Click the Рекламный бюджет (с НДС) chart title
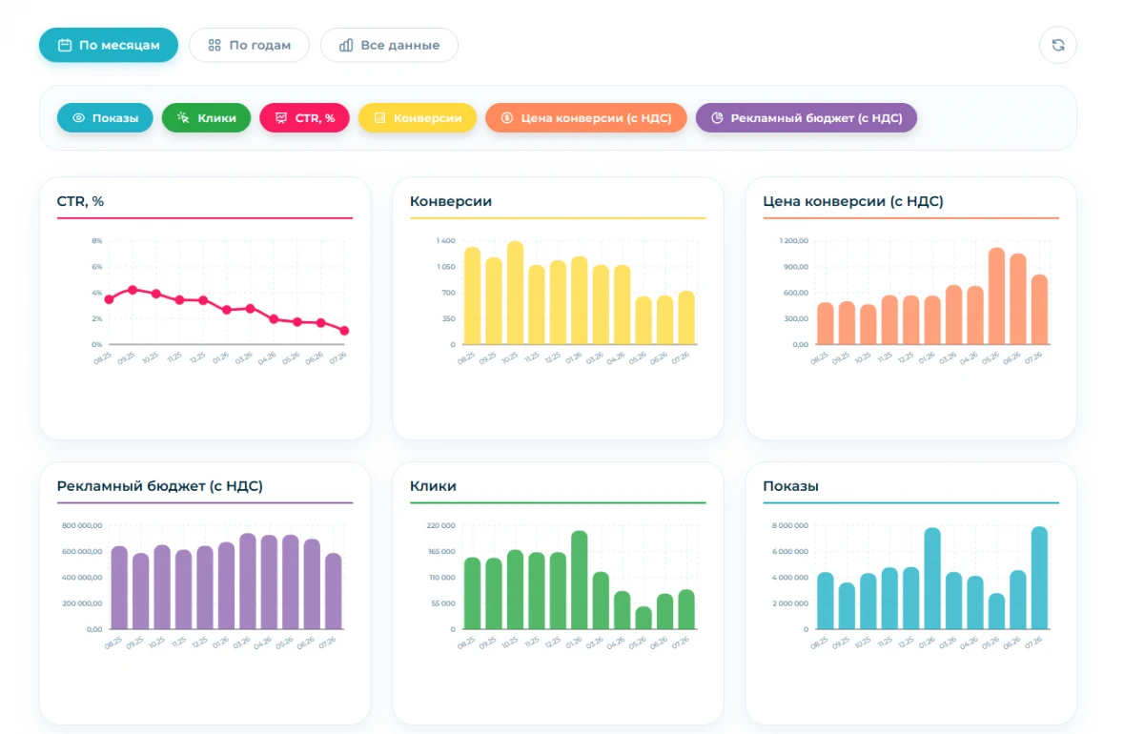The height and width of the screenshot is (734, 1144). [160, 486]
